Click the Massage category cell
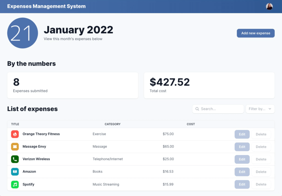 100,147
